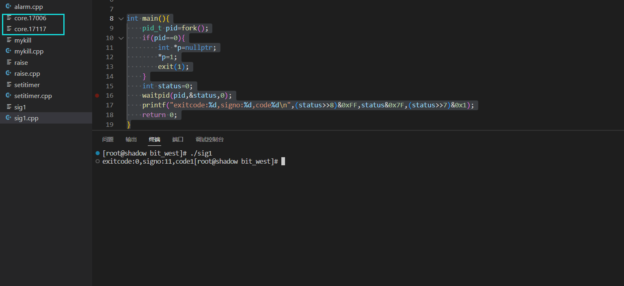
Task: Click the 'fork' call on line 9
Action: (190, 28)
